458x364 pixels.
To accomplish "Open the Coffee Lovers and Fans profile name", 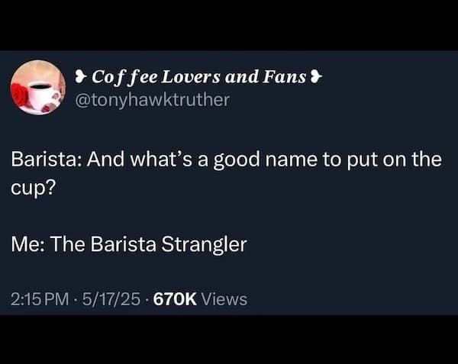I will pos(198,77).
